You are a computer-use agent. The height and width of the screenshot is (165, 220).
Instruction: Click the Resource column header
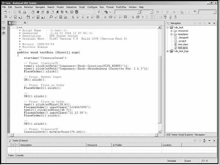coord(99,145)
